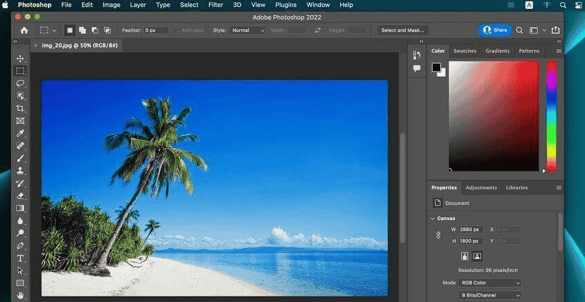Select the Pen tool

click(x=21, y=245)
